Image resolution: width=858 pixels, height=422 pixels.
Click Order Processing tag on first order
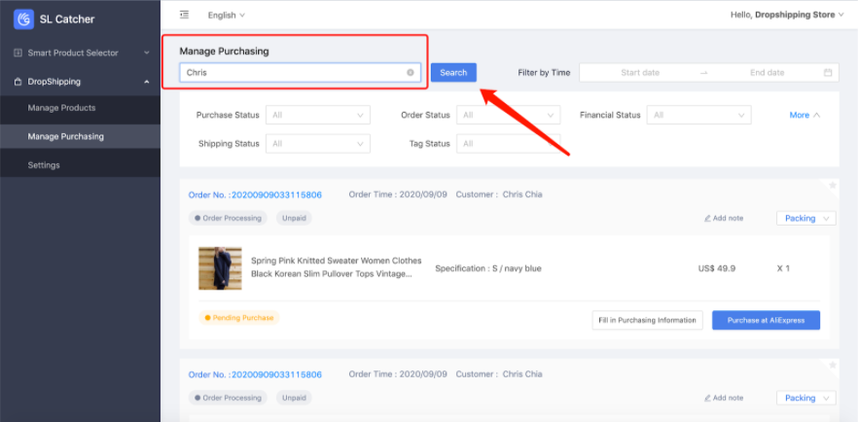click(228, 218)
